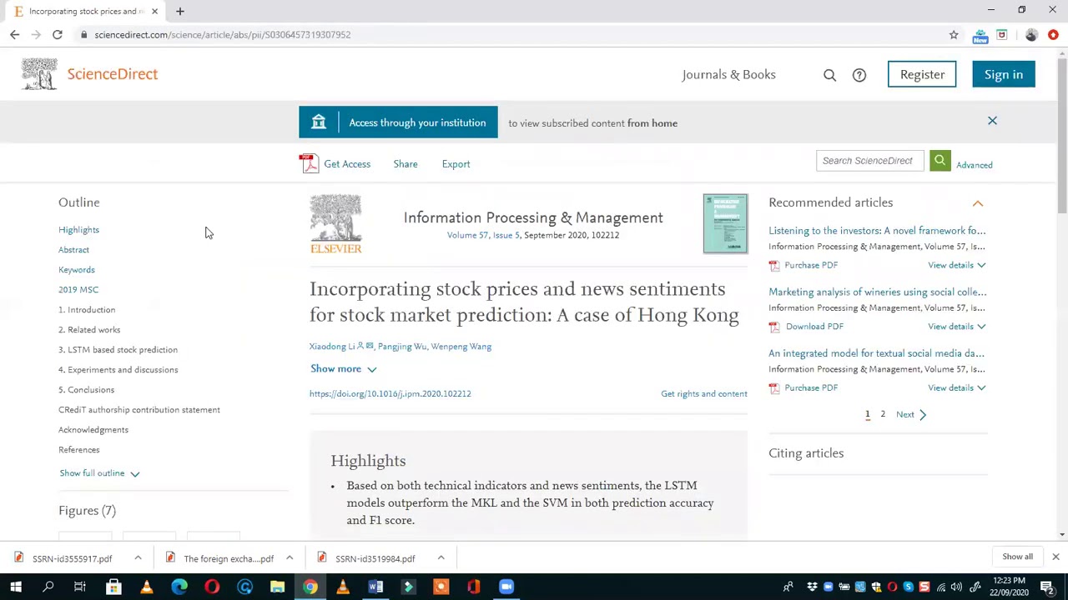Open File Explorer from taskbar
This screenshot has width=1068, height=600.
tap(277, 587)
